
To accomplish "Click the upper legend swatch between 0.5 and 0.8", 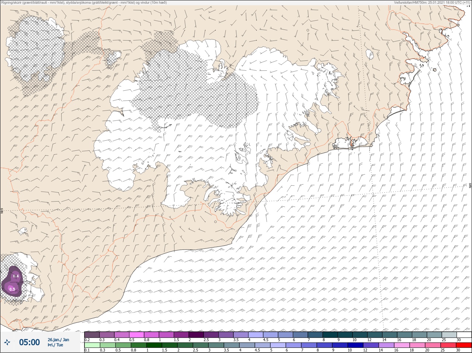I will pos(137,335).
